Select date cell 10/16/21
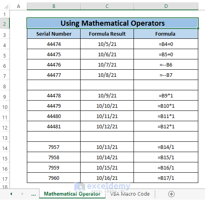 pos(107,178)
